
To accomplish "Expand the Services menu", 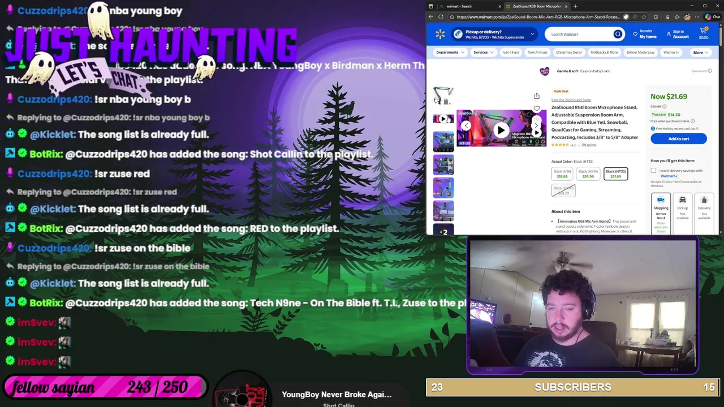I will click(484, 53).
